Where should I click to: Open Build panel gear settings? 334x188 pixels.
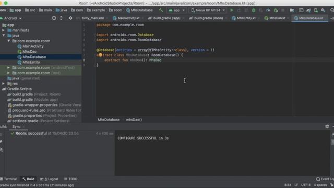[x=327, y=126]
